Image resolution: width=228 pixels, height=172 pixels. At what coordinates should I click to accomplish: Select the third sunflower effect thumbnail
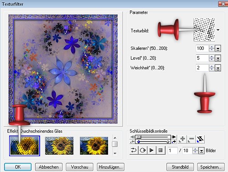pyautogui.click(x=94, y=146)
